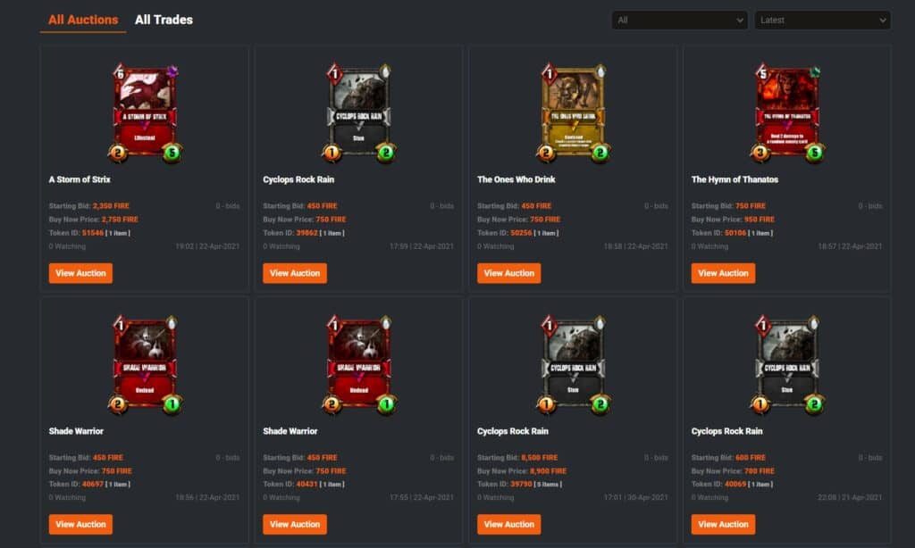This screenshot has width=915, height=548.
Task: Open the Latest sort dropdown
Action: coord(822,20)
